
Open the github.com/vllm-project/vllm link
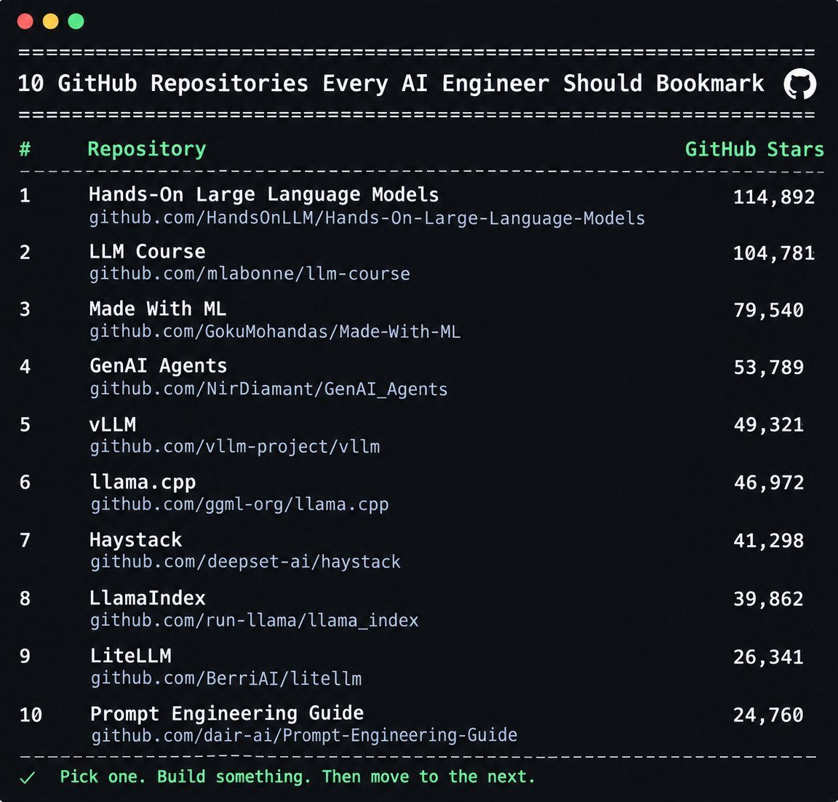pyautogui.click(x=235, y=446)
